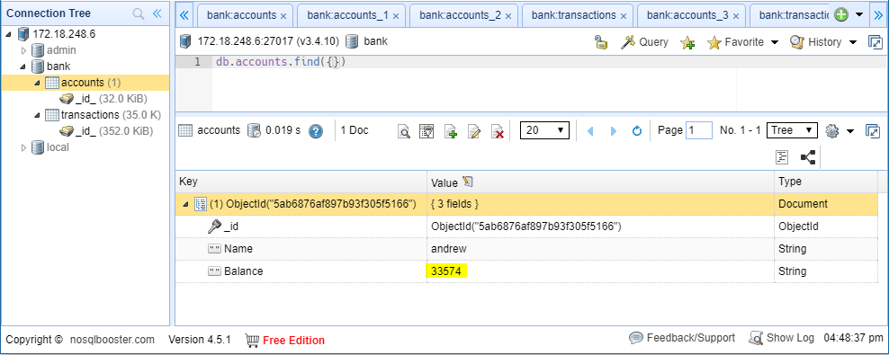
Task: Switch to the bank:accounts_1 tab
Action: pyautogui.click(x=347, y=15)
